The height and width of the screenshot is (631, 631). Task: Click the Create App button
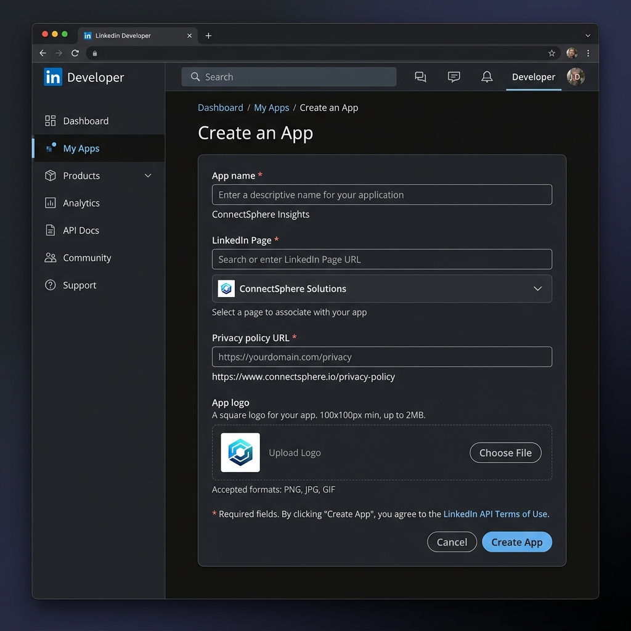tap(517, 542)
